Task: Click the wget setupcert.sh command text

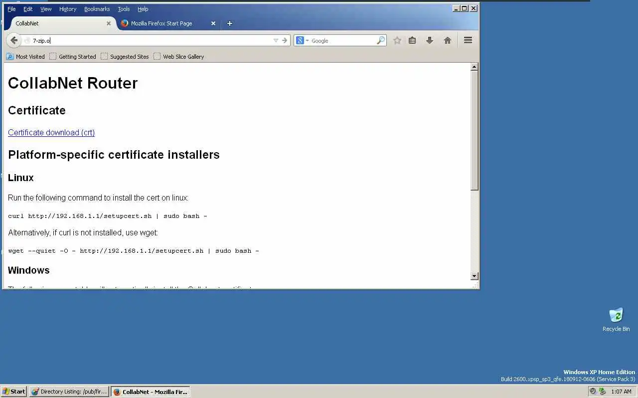Action: click(134, 251)
